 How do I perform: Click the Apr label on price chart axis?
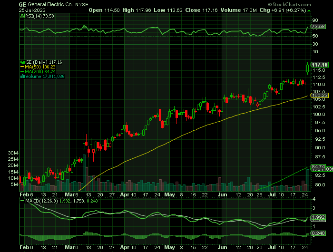pos(125,194)
